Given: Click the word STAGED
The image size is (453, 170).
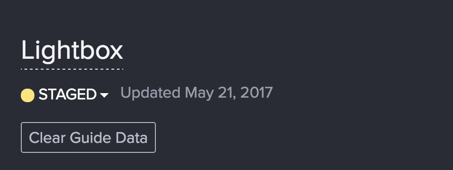Looking at the screenshot, I should point(67,94).
